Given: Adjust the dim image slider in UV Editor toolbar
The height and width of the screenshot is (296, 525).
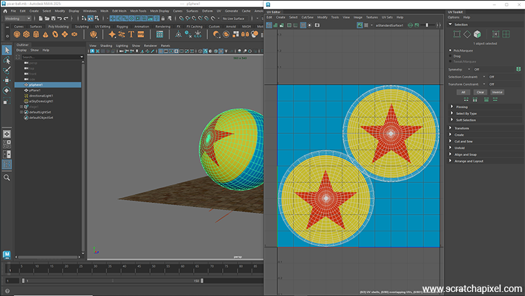Looking at the screenshot, I should click(427, 25).
